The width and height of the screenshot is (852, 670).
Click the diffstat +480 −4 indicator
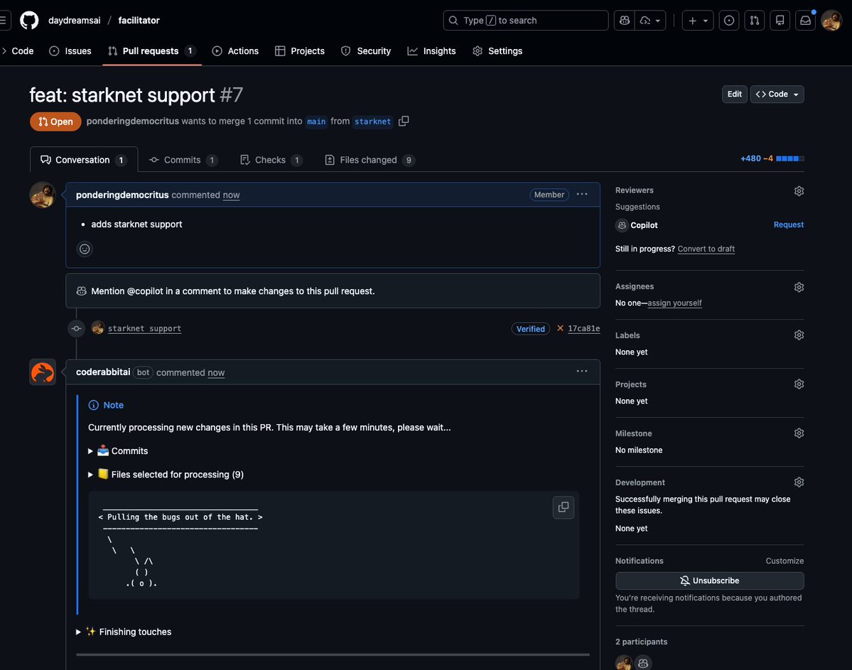[x=772, y=158]
